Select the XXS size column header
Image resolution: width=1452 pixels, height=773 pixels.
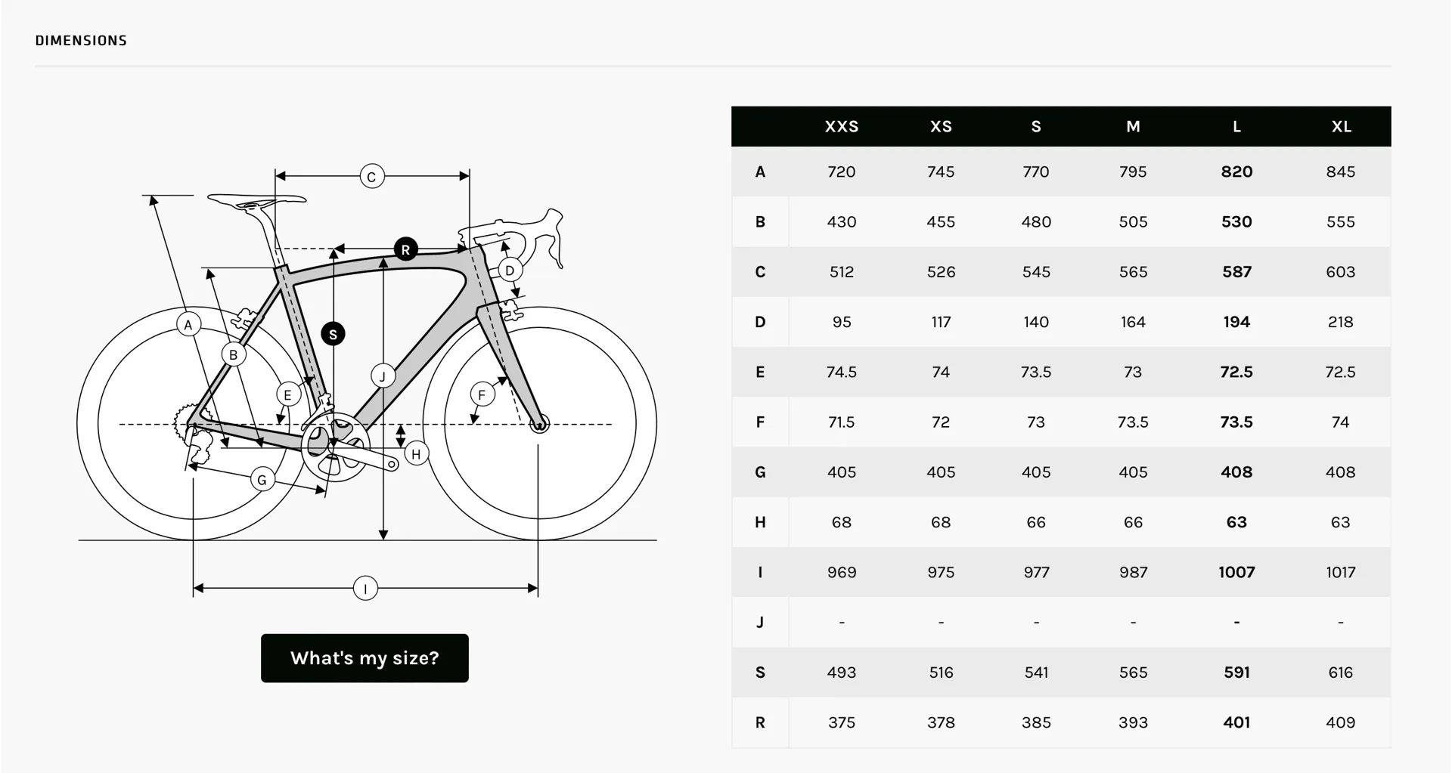click(x=841, y=126)
